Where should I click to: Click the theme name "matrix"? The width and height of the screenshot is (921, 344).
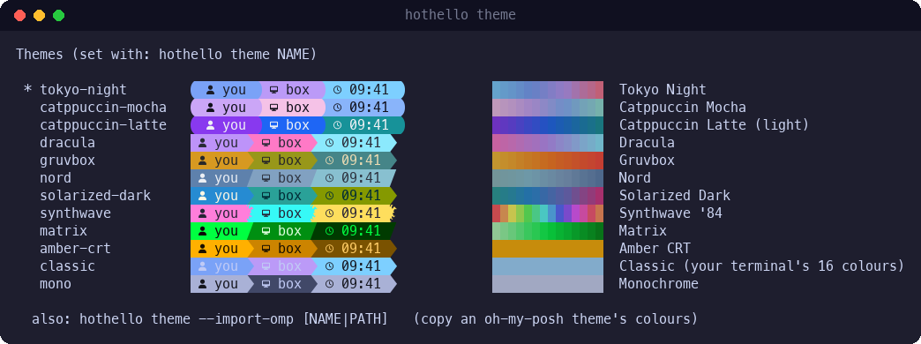[x=64, y=231]
